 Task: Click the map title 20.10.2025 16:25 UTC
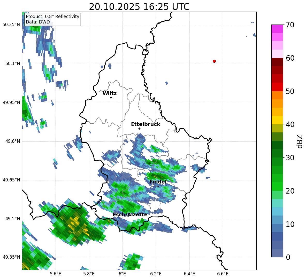[139, 7]
